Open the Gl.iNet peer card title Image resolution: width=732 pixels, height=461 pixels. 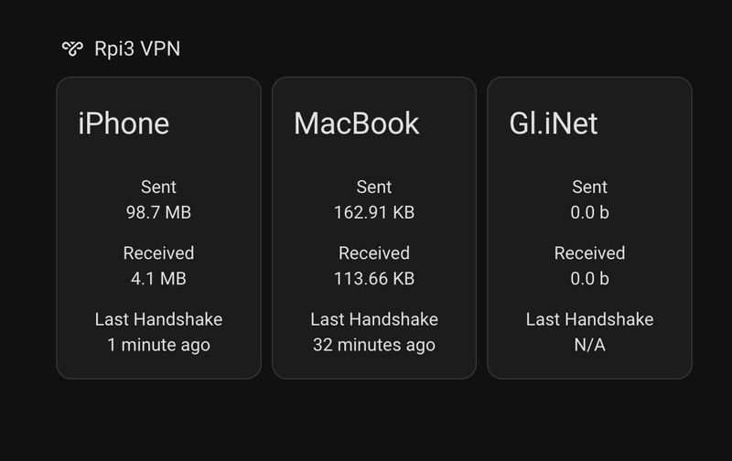click(x=553, y=123)
